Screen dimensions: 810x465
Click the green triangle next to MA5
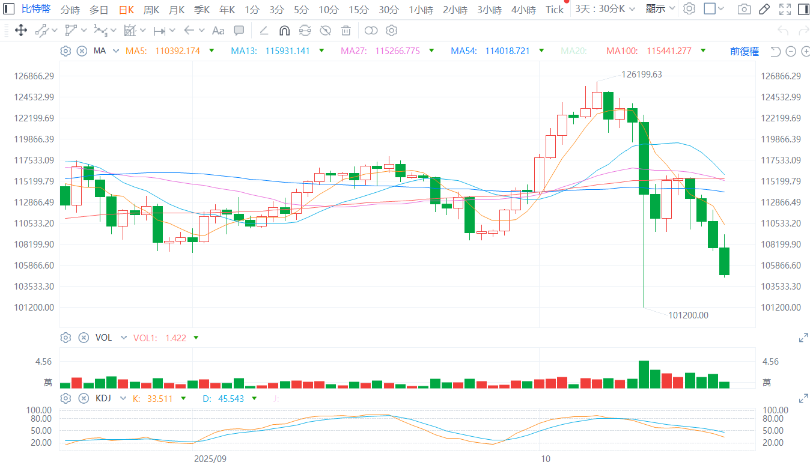pyautogui.click(x=212, y=51)
